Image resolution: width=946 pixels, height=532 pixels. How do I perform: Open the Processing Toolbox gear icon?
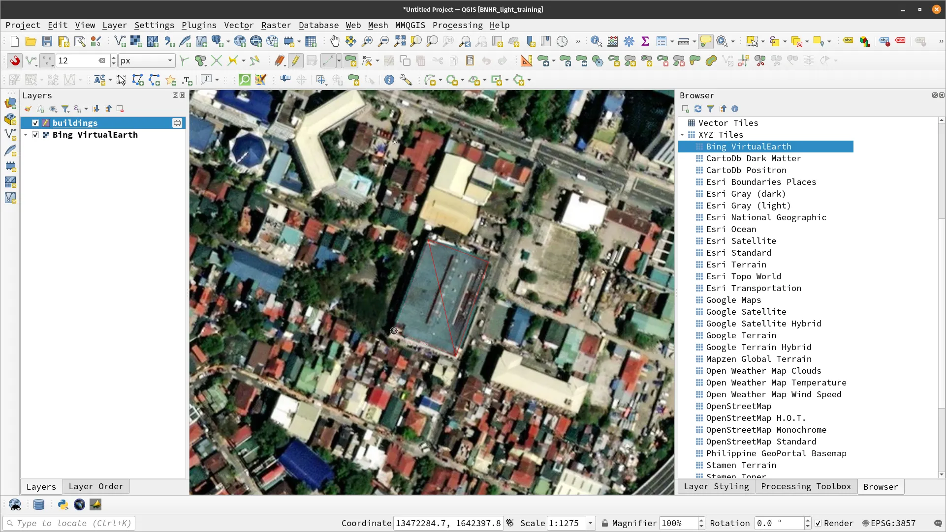coord(629,41)
